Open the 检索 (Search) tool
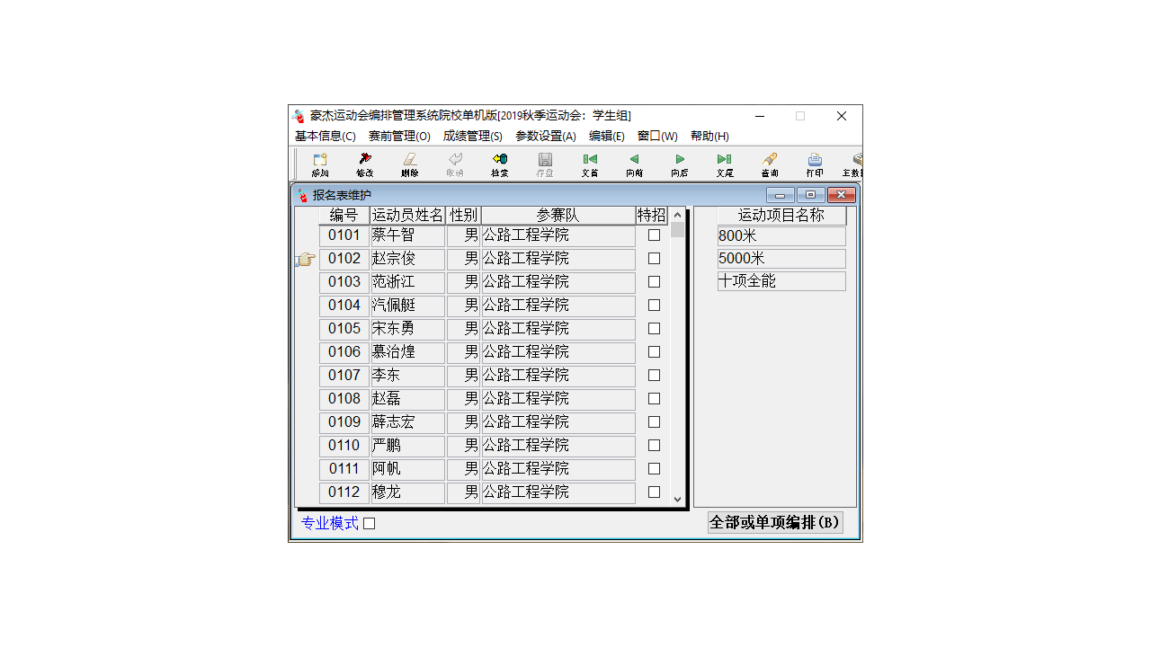 pos(499,164)
